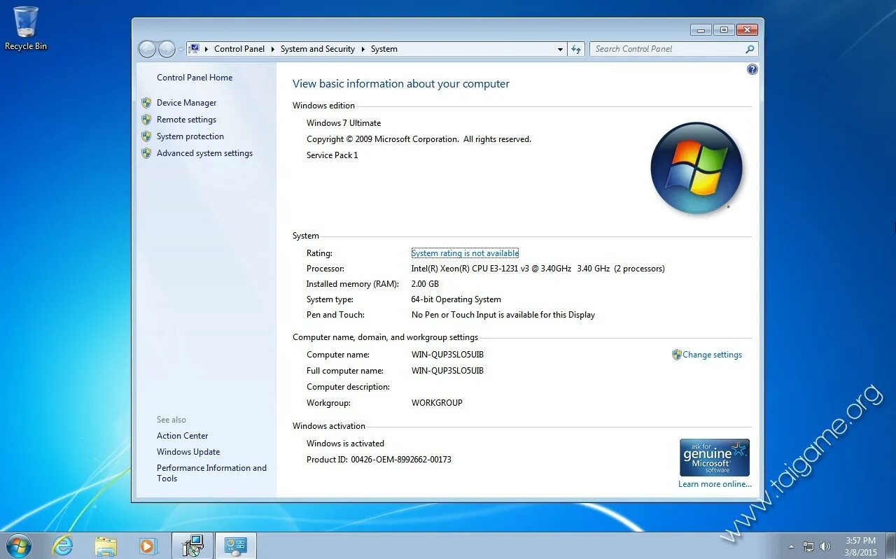Launch Internet Explorer from taskbar
Screen dimensions: 896x559
(x=62, y=546)
